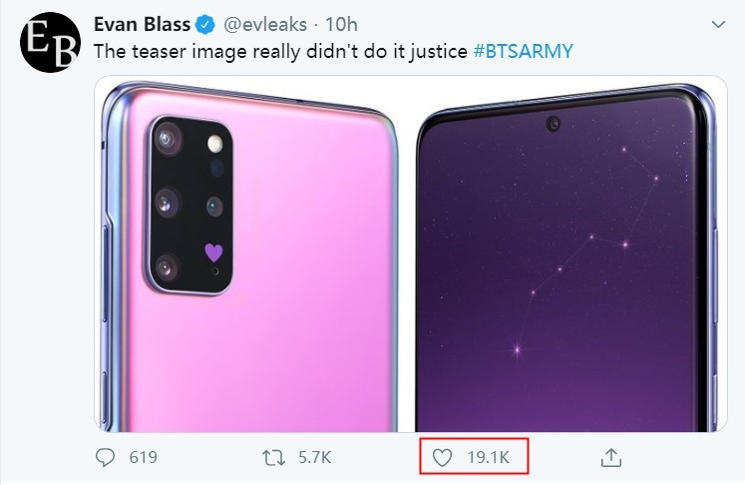Like the tweet with the heart icon
Screen dimensions: 745x485
tap(443, 458)
